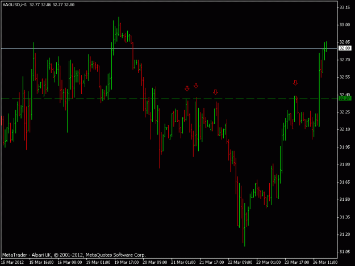This screenshot has height=266, width=355.
Task: Click the 20 Mar 09:00 time label
Action: 155,263
